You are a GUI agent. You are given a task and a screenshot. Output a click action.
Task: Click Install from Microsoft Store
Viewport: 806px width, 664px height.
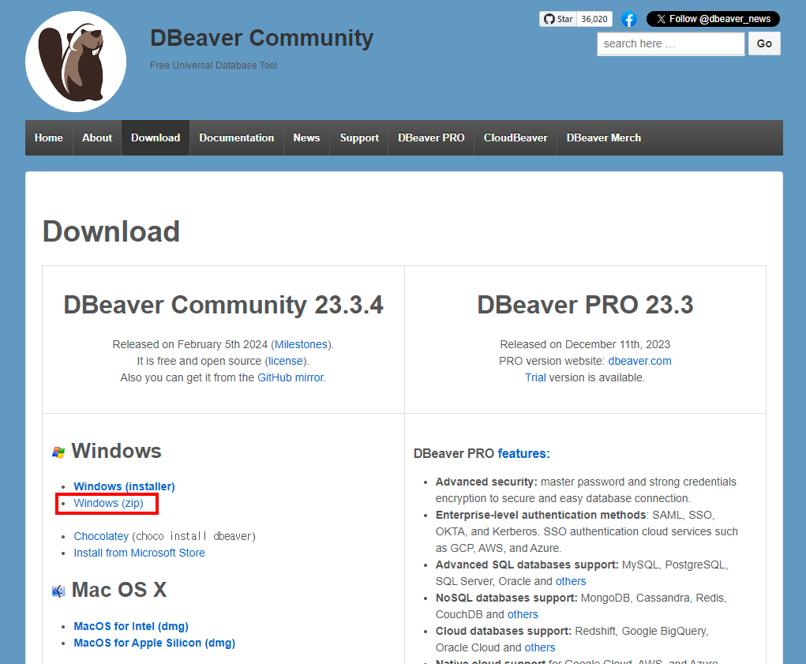coord(139,553)
